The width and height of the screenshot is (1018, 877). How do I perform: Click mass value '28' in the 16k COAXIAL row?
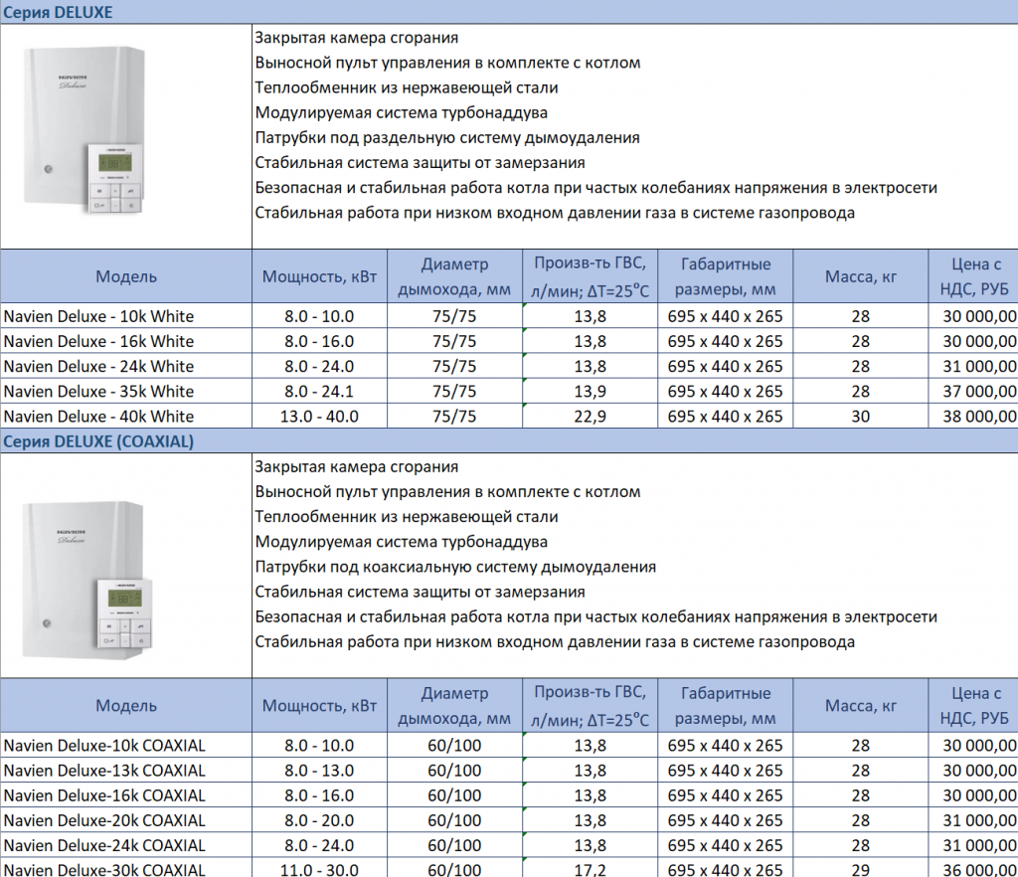861,795
